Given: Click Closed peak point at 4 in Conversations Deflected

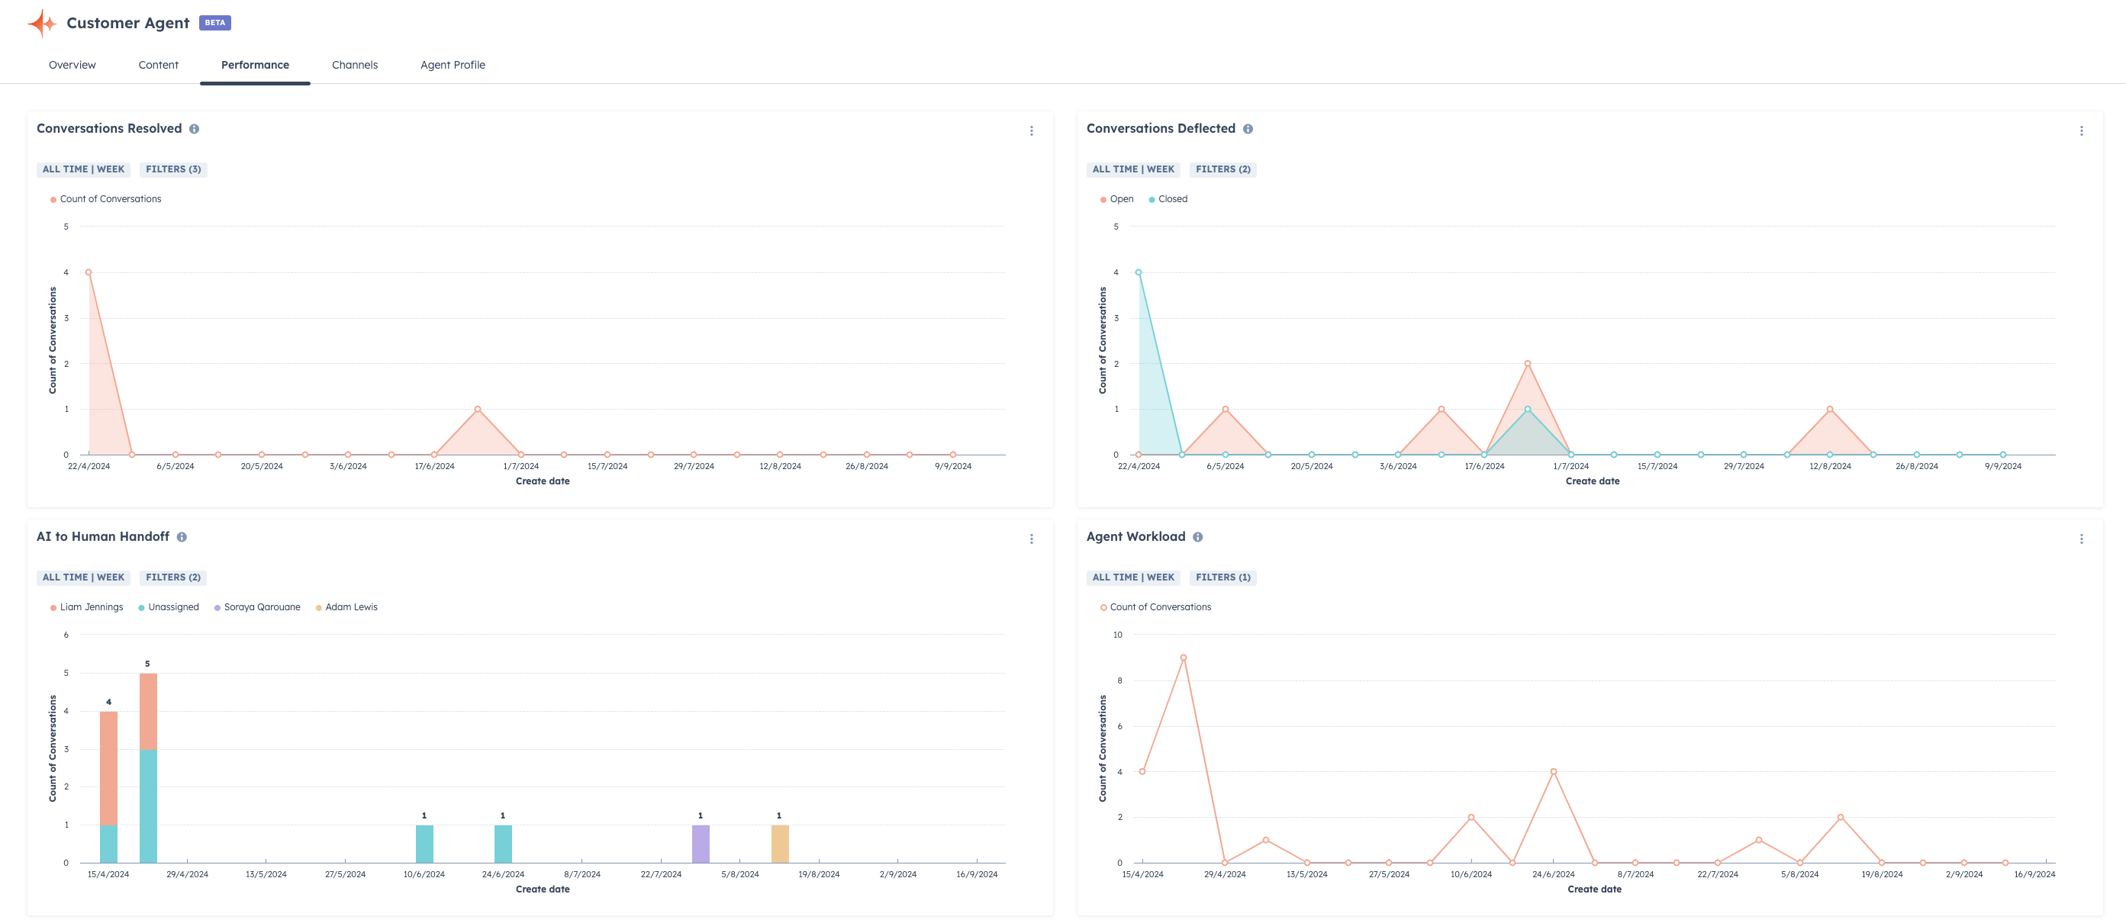Looking at the screenshot, I should pos(1139,272).
